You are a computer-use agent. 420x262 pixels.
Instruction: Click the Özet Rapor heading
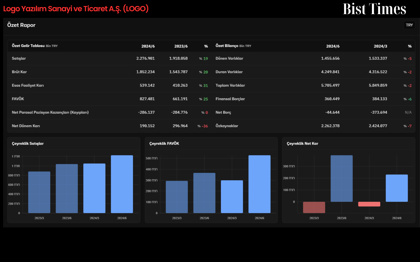point(21,25)
